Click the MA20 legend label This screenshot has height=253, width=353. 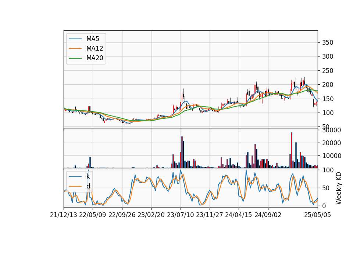pos(95,58)
